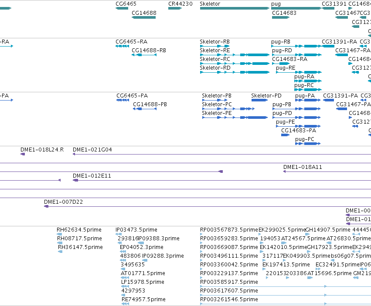Image resolution: width=371 pixels, height=306 pixels.
Task: Select the "RP003360042.5prime" EST label
Action: tap(229, 265)
